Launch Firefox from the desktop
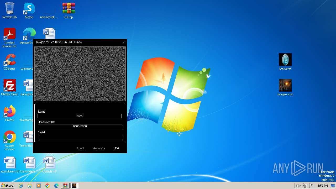Viewport: 336px width, 189px height. click(9, 113)
